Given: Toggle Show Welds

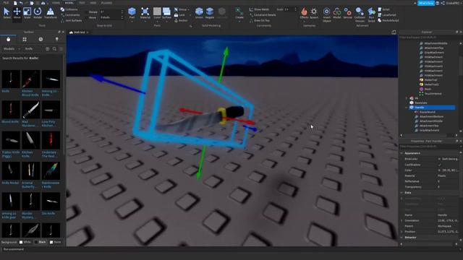Looking at the screenshot, I should [x=259, y=9].
